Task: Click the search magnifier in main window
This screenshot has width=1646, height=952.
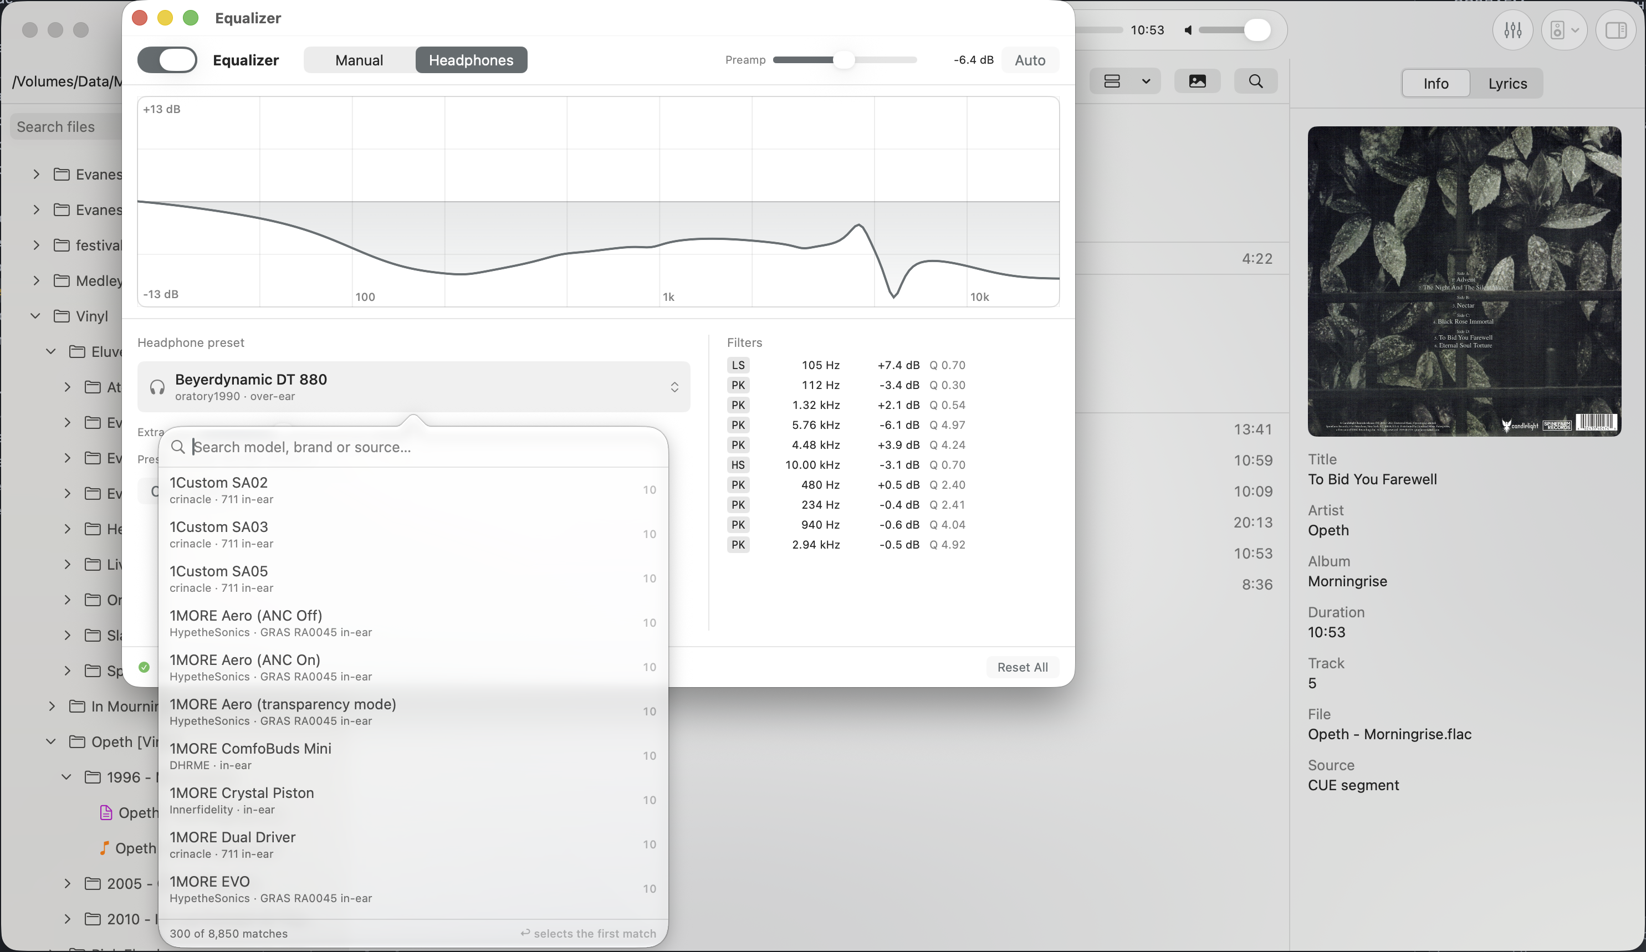Action: [x=1255, y=81]
